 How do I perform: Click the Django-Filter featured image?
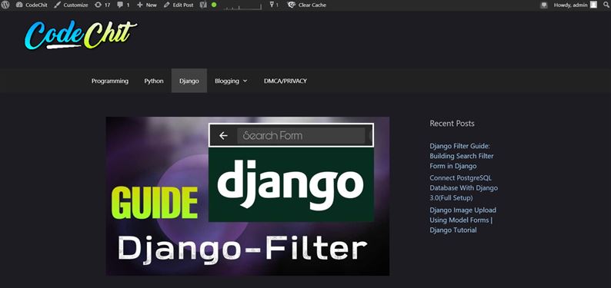[x=248, y=196]
